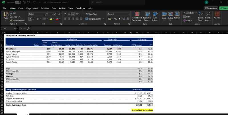Viewport: 228px width, 115px height.
Task: Click the AutoSum button
Action: point(189,13)
